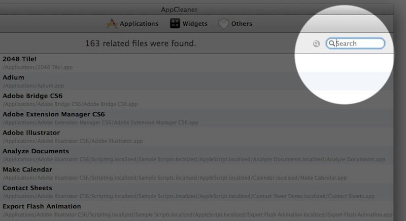Select the Contact Sheets entry
This screenshot has height=221, width=406.
(27, 188)
